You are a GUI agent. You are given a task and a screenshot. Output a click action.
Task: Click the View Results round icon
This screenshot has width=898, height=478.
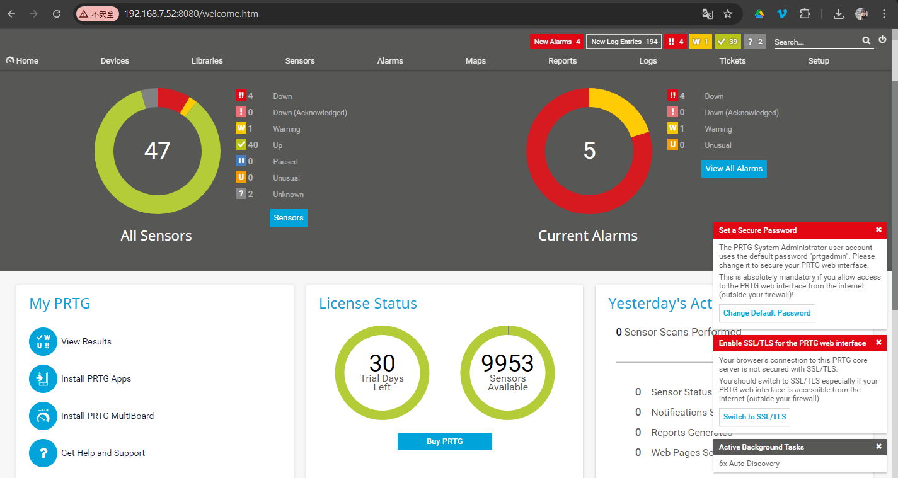coord(43,342)
